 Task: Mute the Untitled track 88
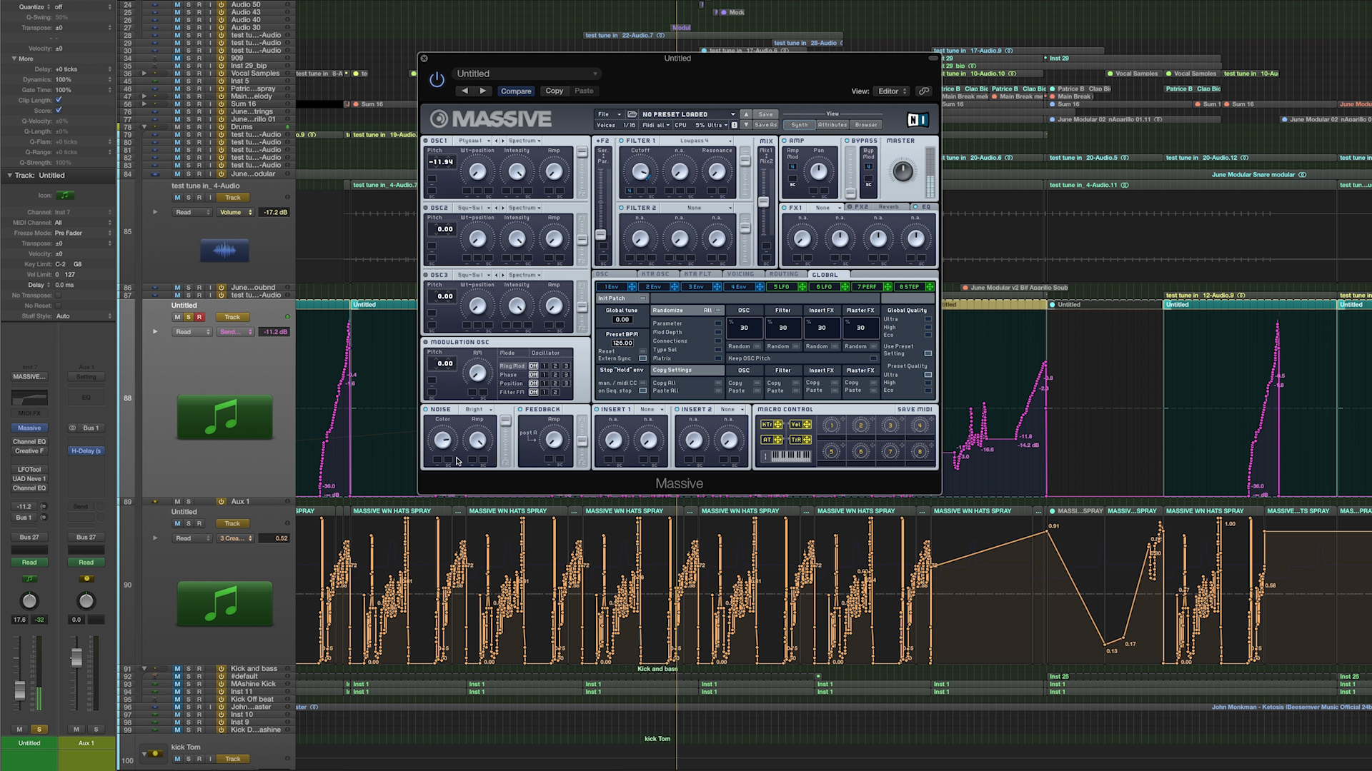(178, 317)
